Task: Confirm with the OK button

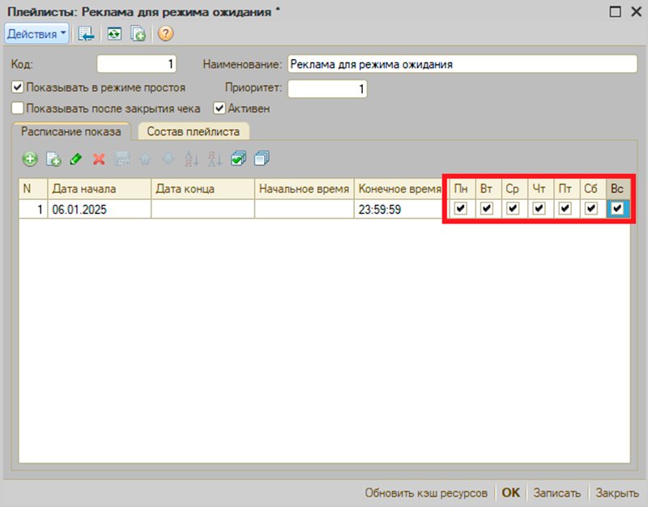Action: [510, 492]
